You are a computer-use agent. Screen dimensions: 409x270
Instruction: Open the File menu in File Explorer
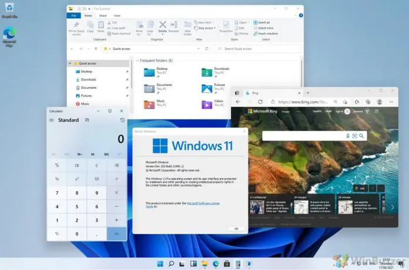point(72,15)
